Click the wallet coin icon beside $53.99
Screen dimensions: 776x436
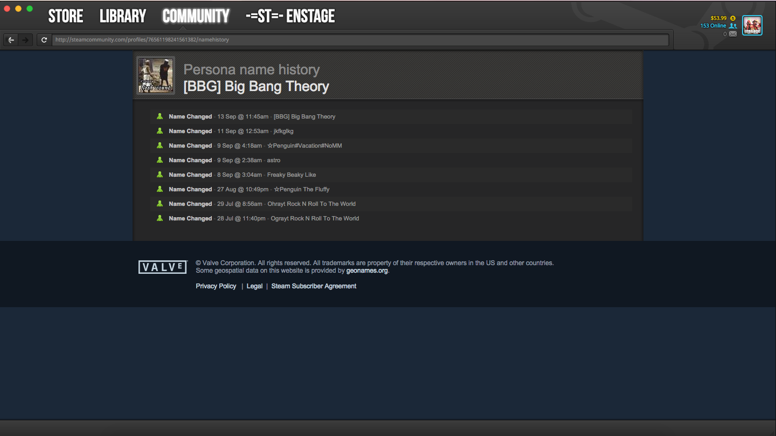(x=733, y=18)
